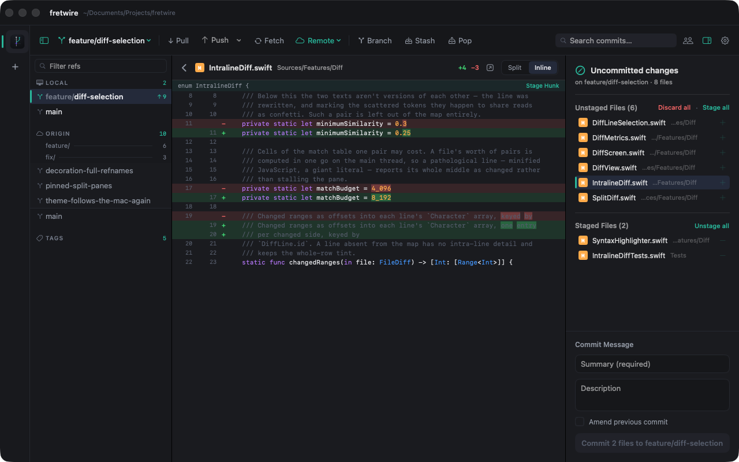Select remote branch pinned-split-panes

pyautogui.click(x=100, y=185)
